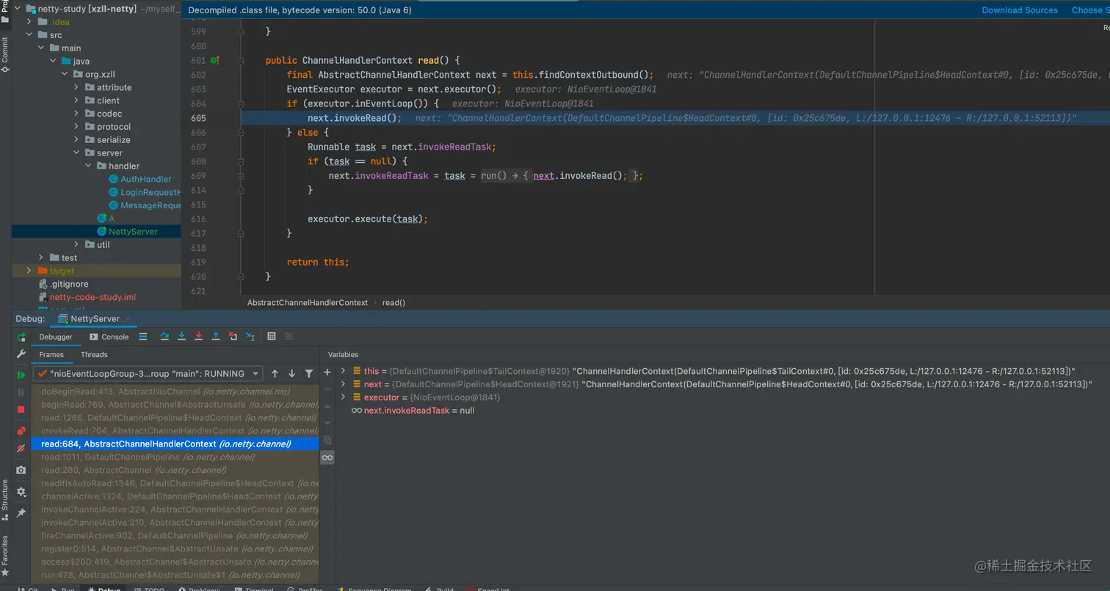Open the Commit tool window
This screenshot has height=591, width=1110.
pos(5,55)
